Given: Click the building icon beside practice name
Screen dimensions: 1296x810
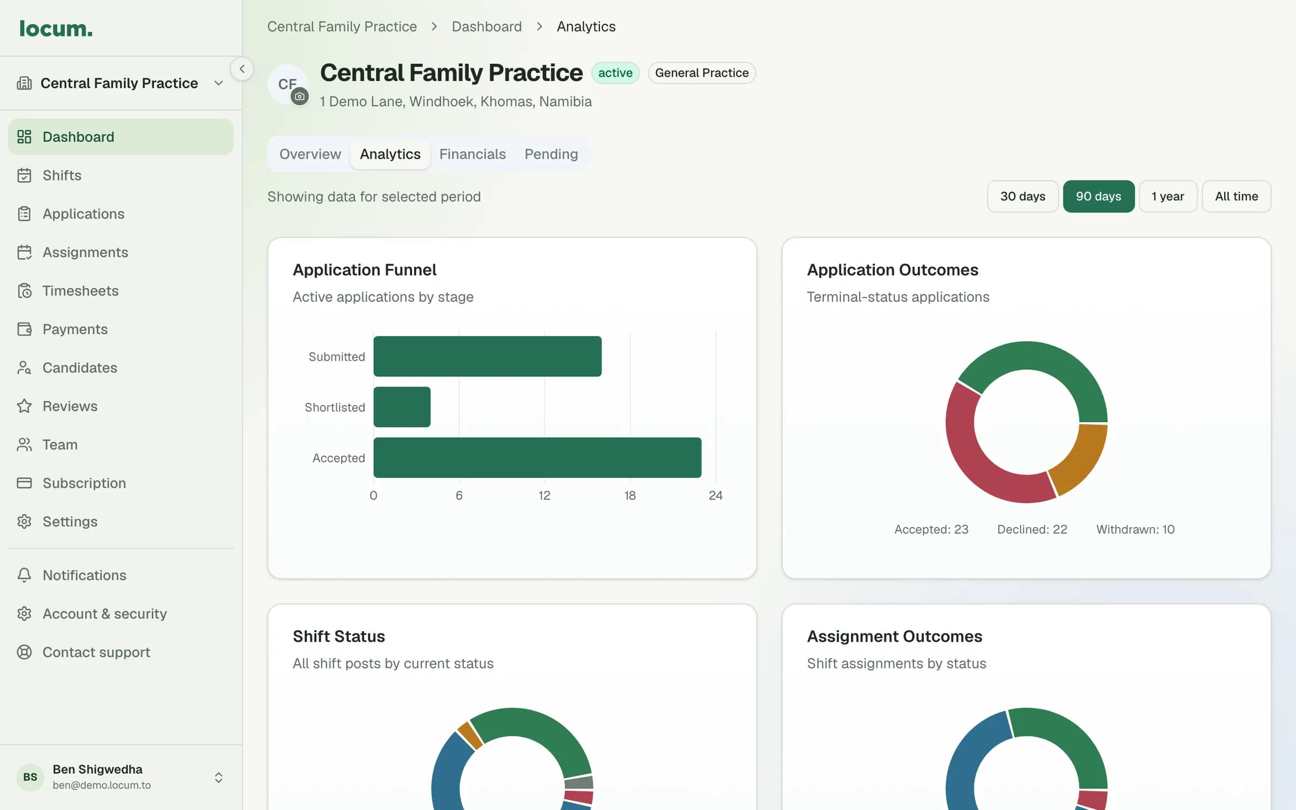Looking at the screenshot, I should pyautogui.click(x=24, y=83).
